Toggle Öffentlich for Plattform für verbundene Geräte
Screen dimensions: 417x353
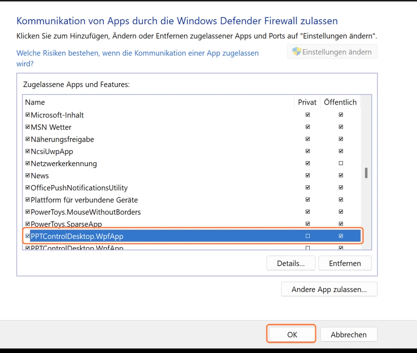(341, 199)
